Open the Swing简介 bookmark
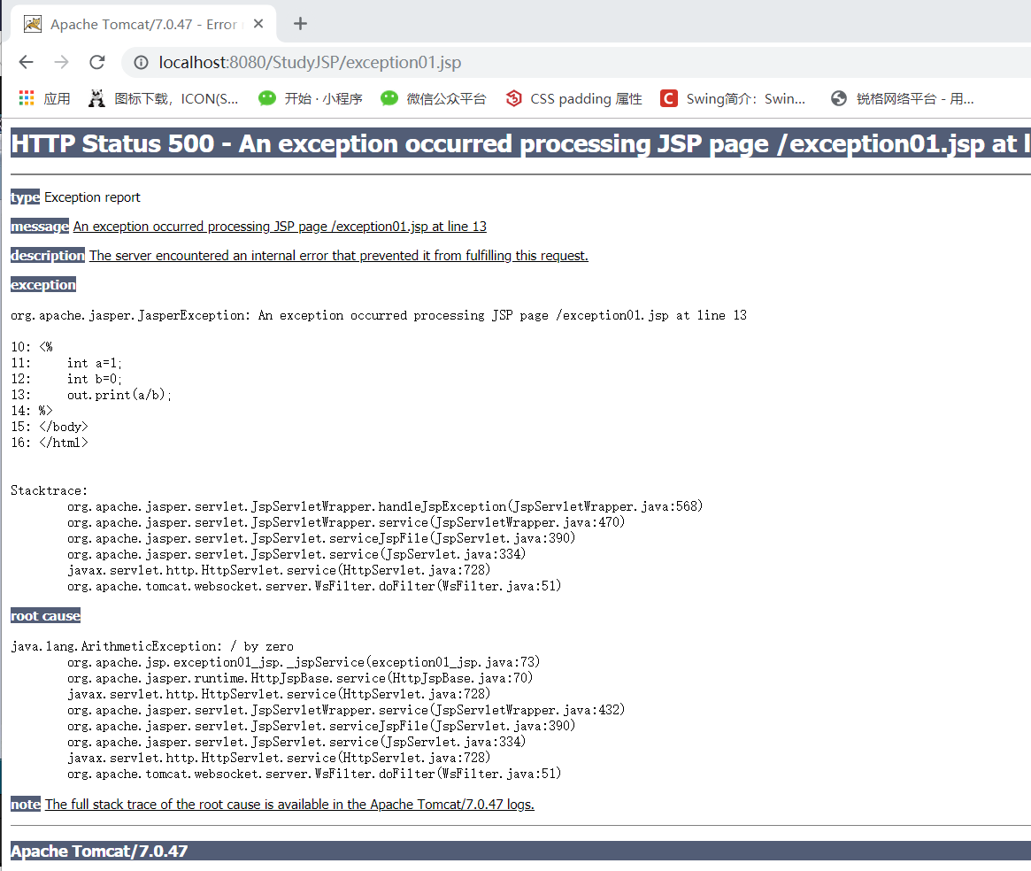Screen dimensions: 1031x871 733,98
